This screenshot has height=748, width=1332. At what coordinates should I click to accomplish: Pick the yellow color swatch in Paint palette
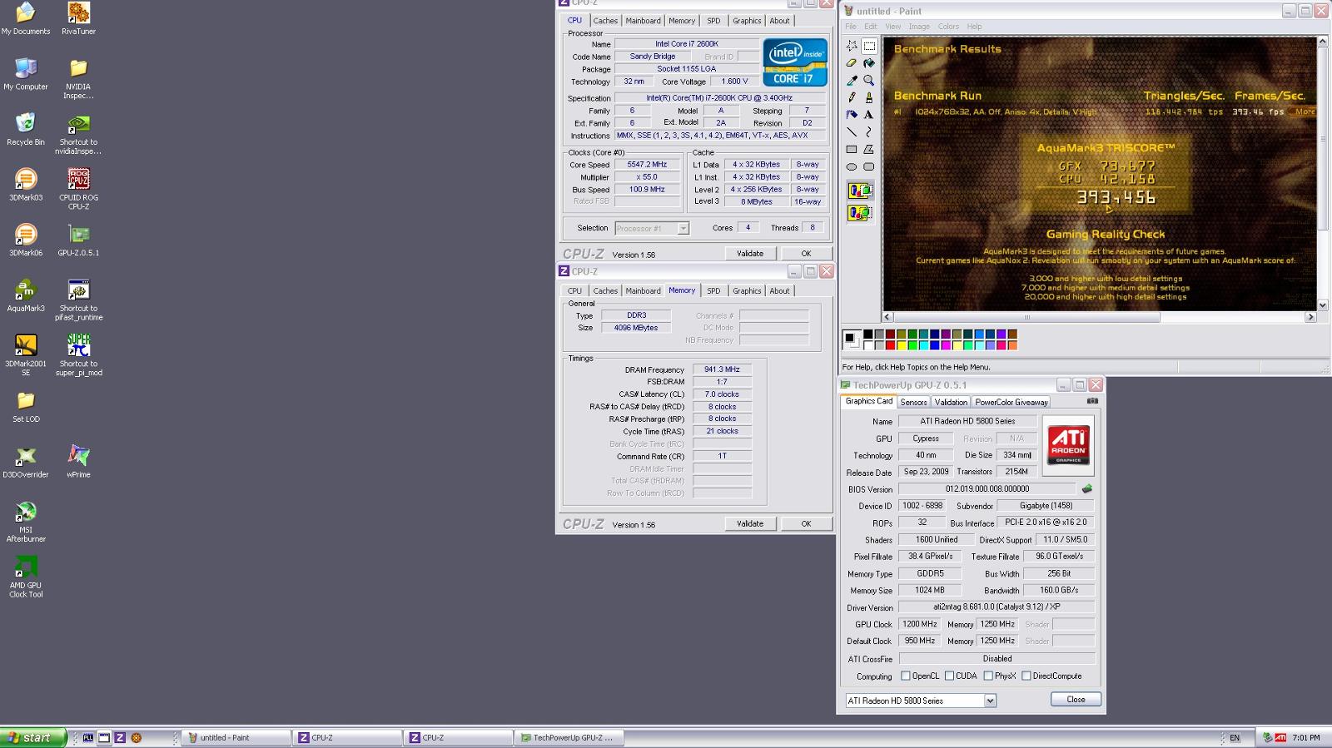(901, 344)
